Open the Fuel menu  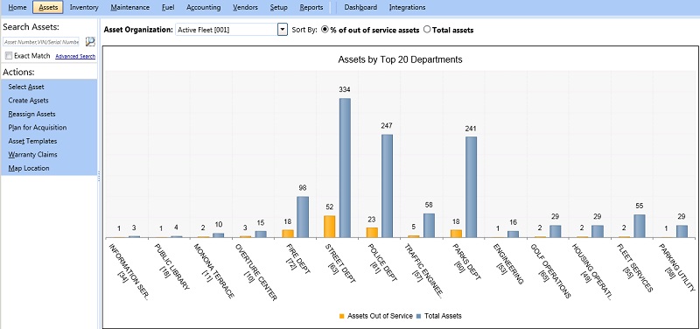click(x=168, y=7)
